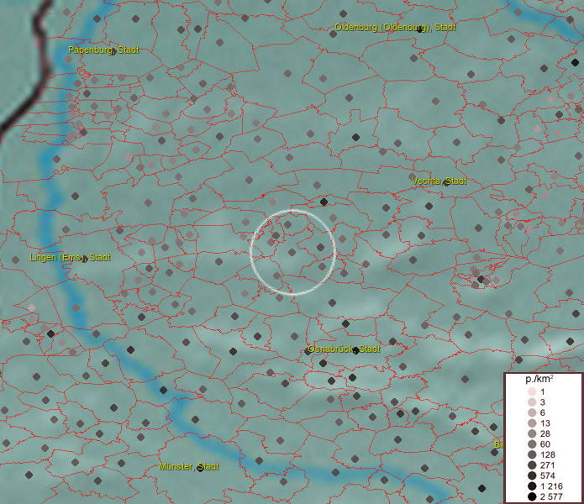Click the marker at center of white circle

(x=292, y=252)
